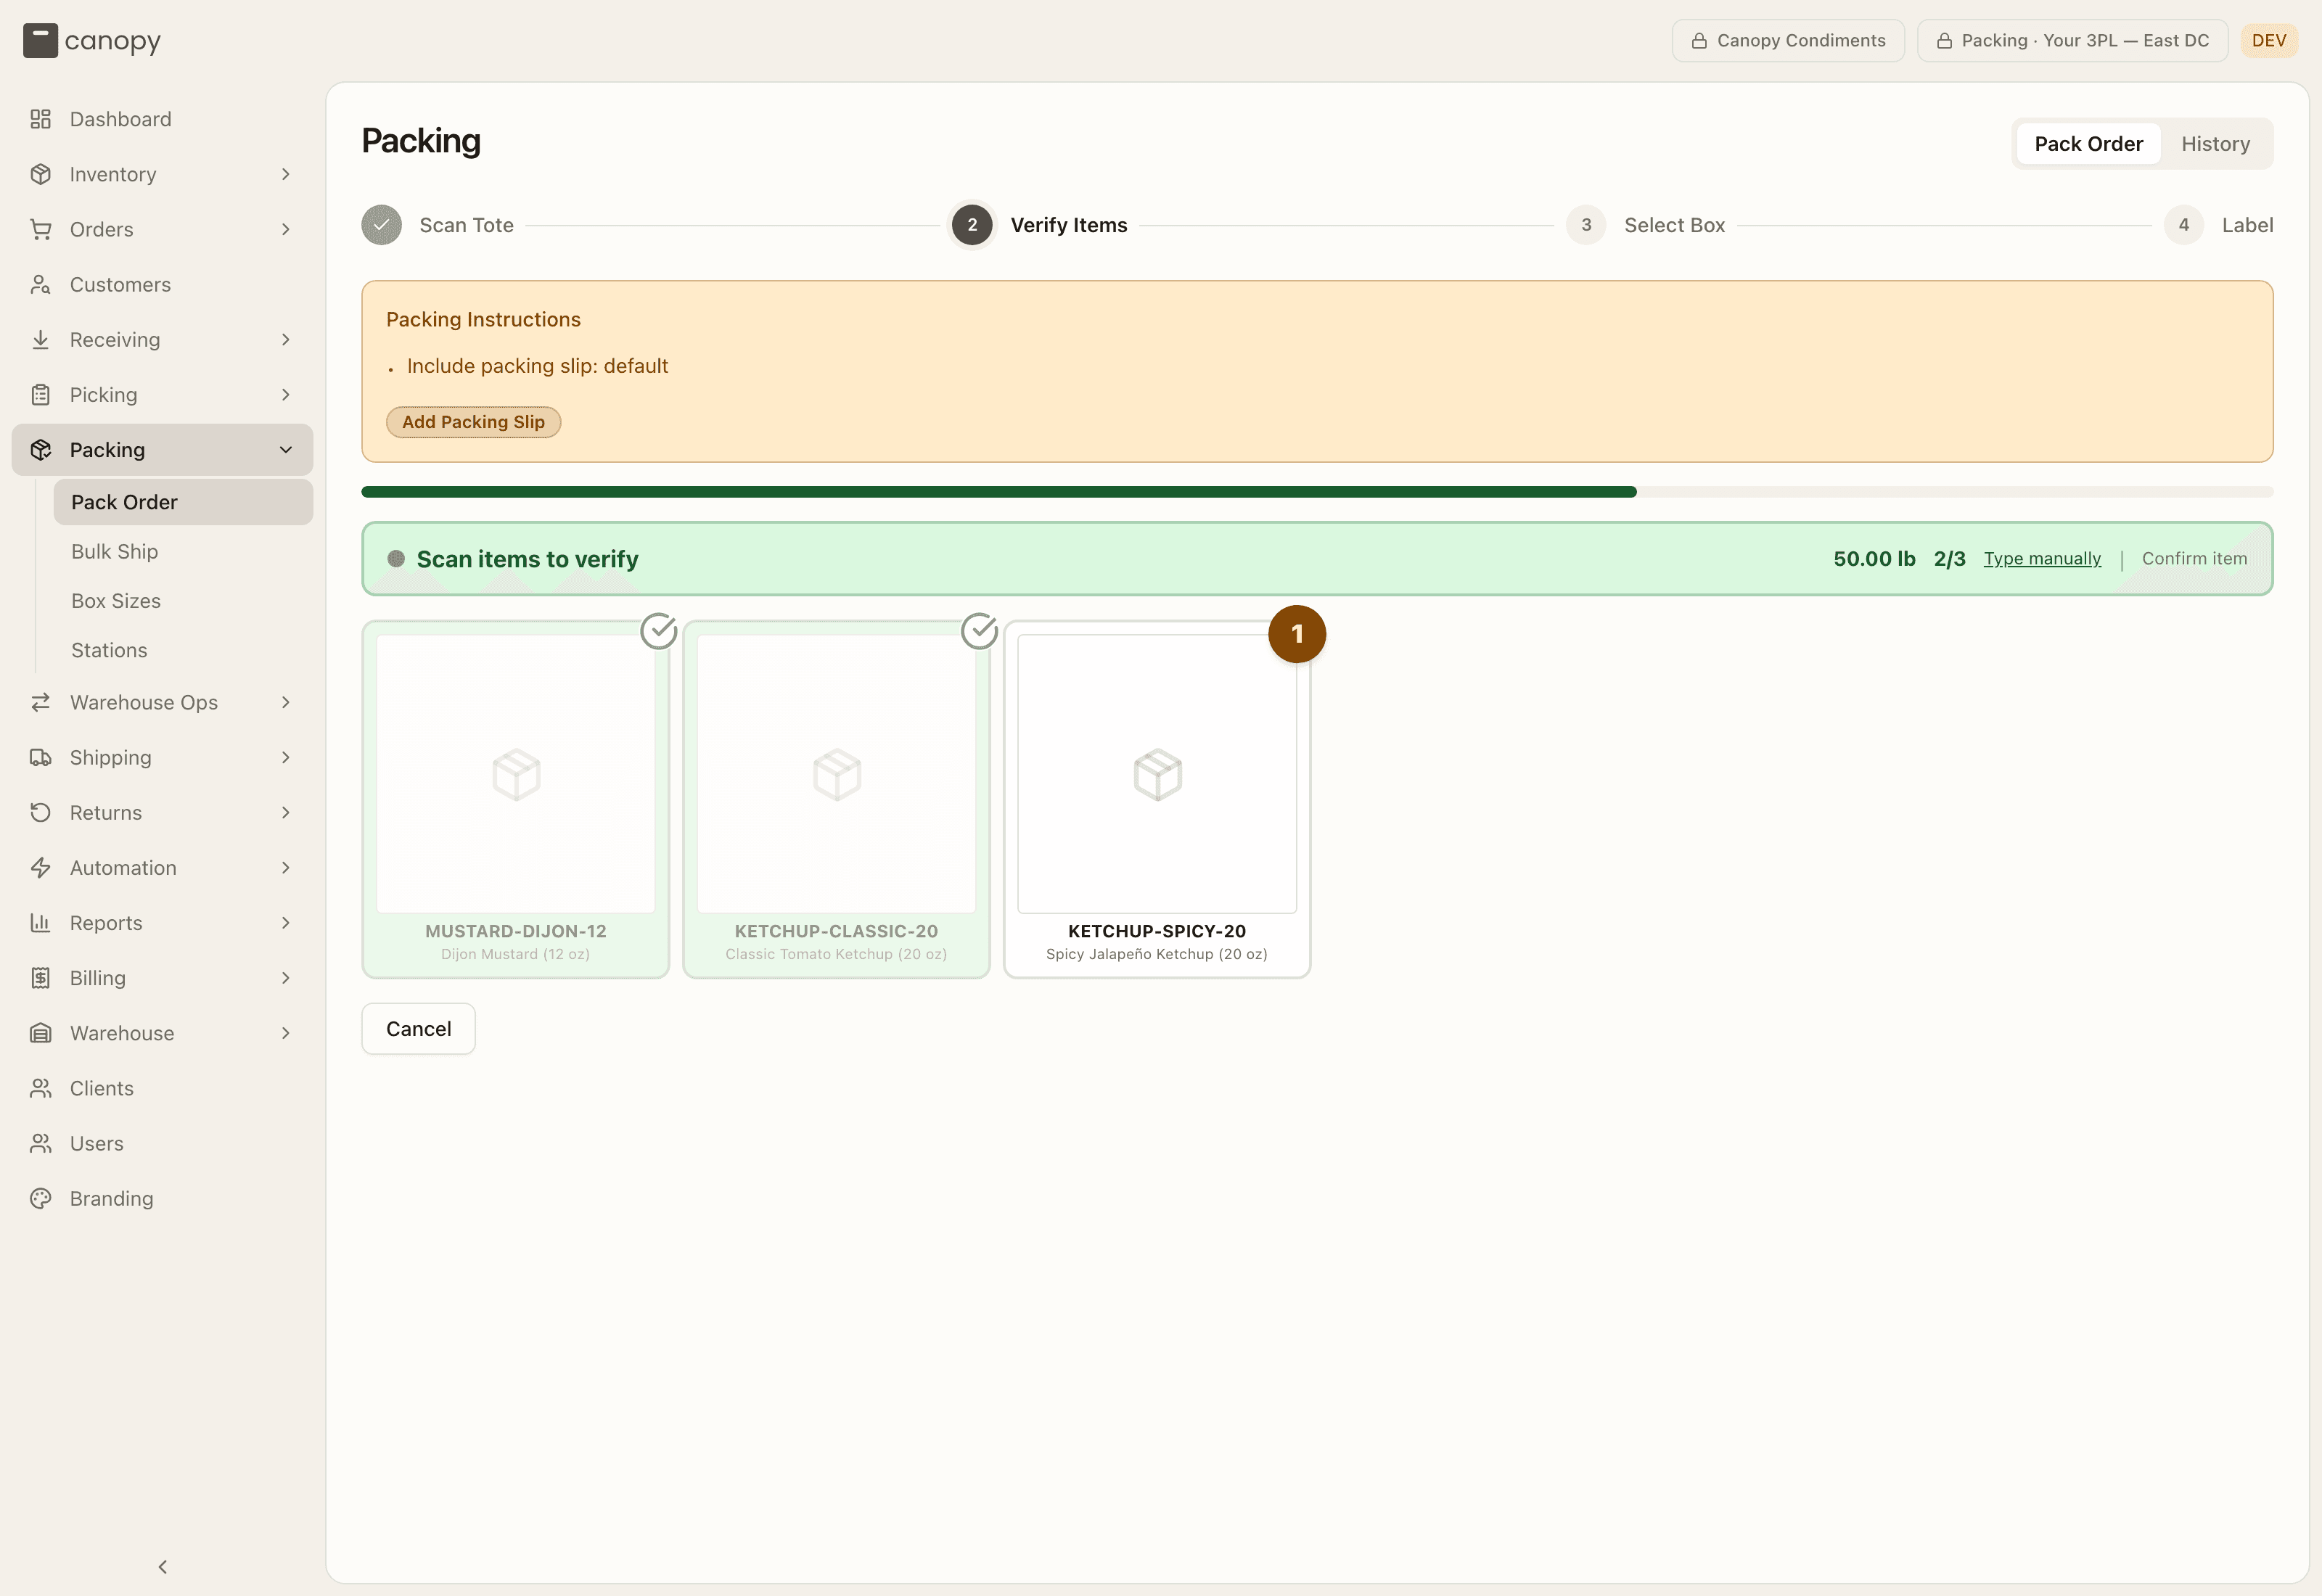This screenshot has height=1596, width=2322.
Task: Expand the Picking menu chevron
Action: [x=286, y=394]
